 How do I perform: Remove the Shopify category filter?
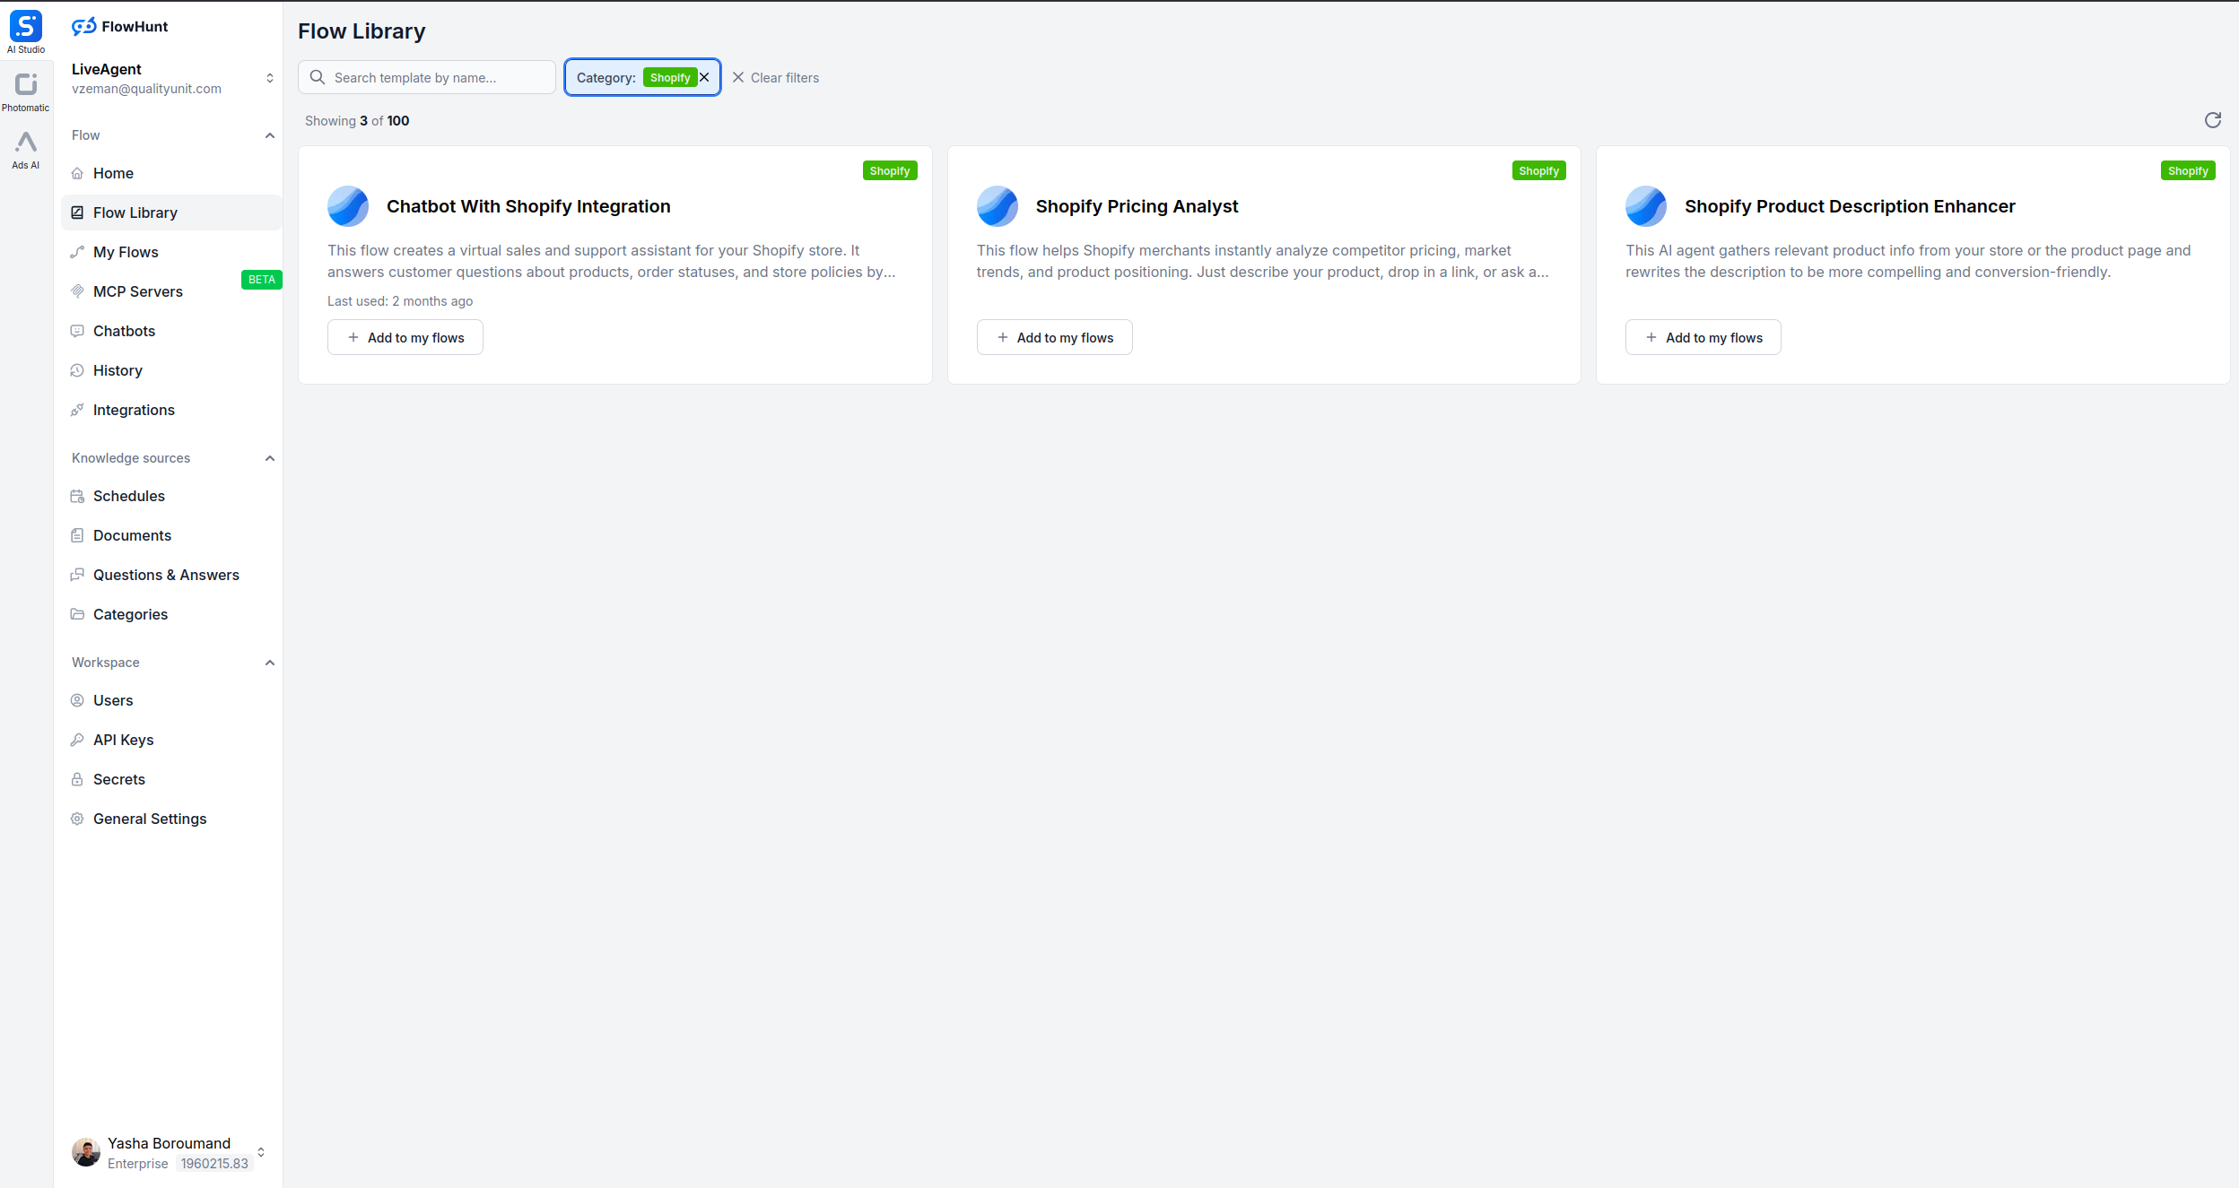tap(705, 77)
